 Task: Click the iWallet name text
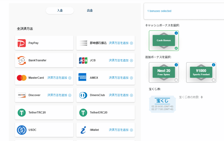tap(94, 130)
